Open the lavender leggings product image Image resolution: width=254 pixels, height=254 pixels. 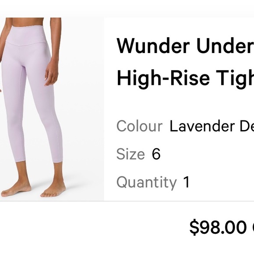coord(52,109)
